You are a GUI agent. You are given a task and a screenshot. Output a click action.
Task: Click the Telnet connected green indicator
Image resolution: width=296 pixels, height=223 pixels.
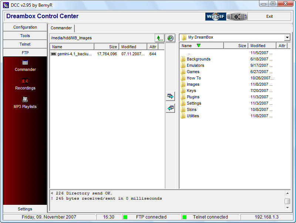[x=184, y=217]
